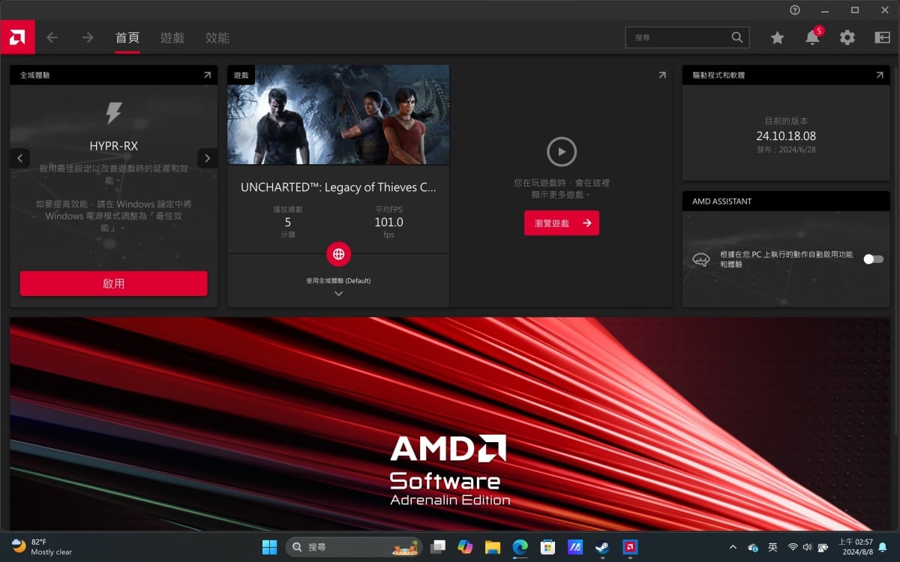Go back with the left arrow navigation icon
This screenshot has height=562, width=900.
pyautogui.click(x=52, y=37)
